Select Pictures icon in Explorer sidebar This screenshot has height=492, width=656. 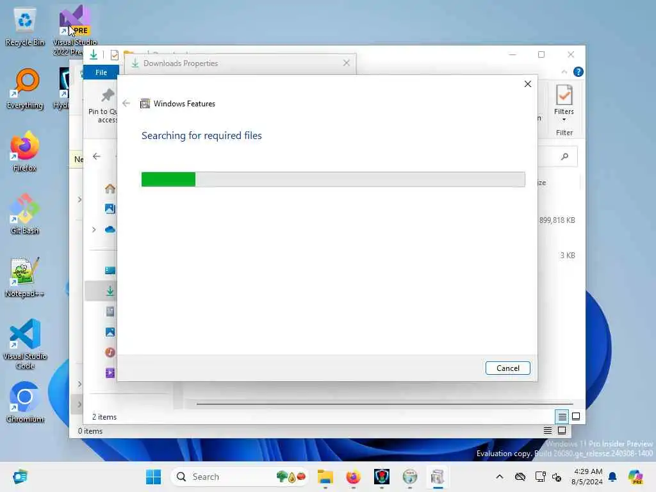pos(110,332)
